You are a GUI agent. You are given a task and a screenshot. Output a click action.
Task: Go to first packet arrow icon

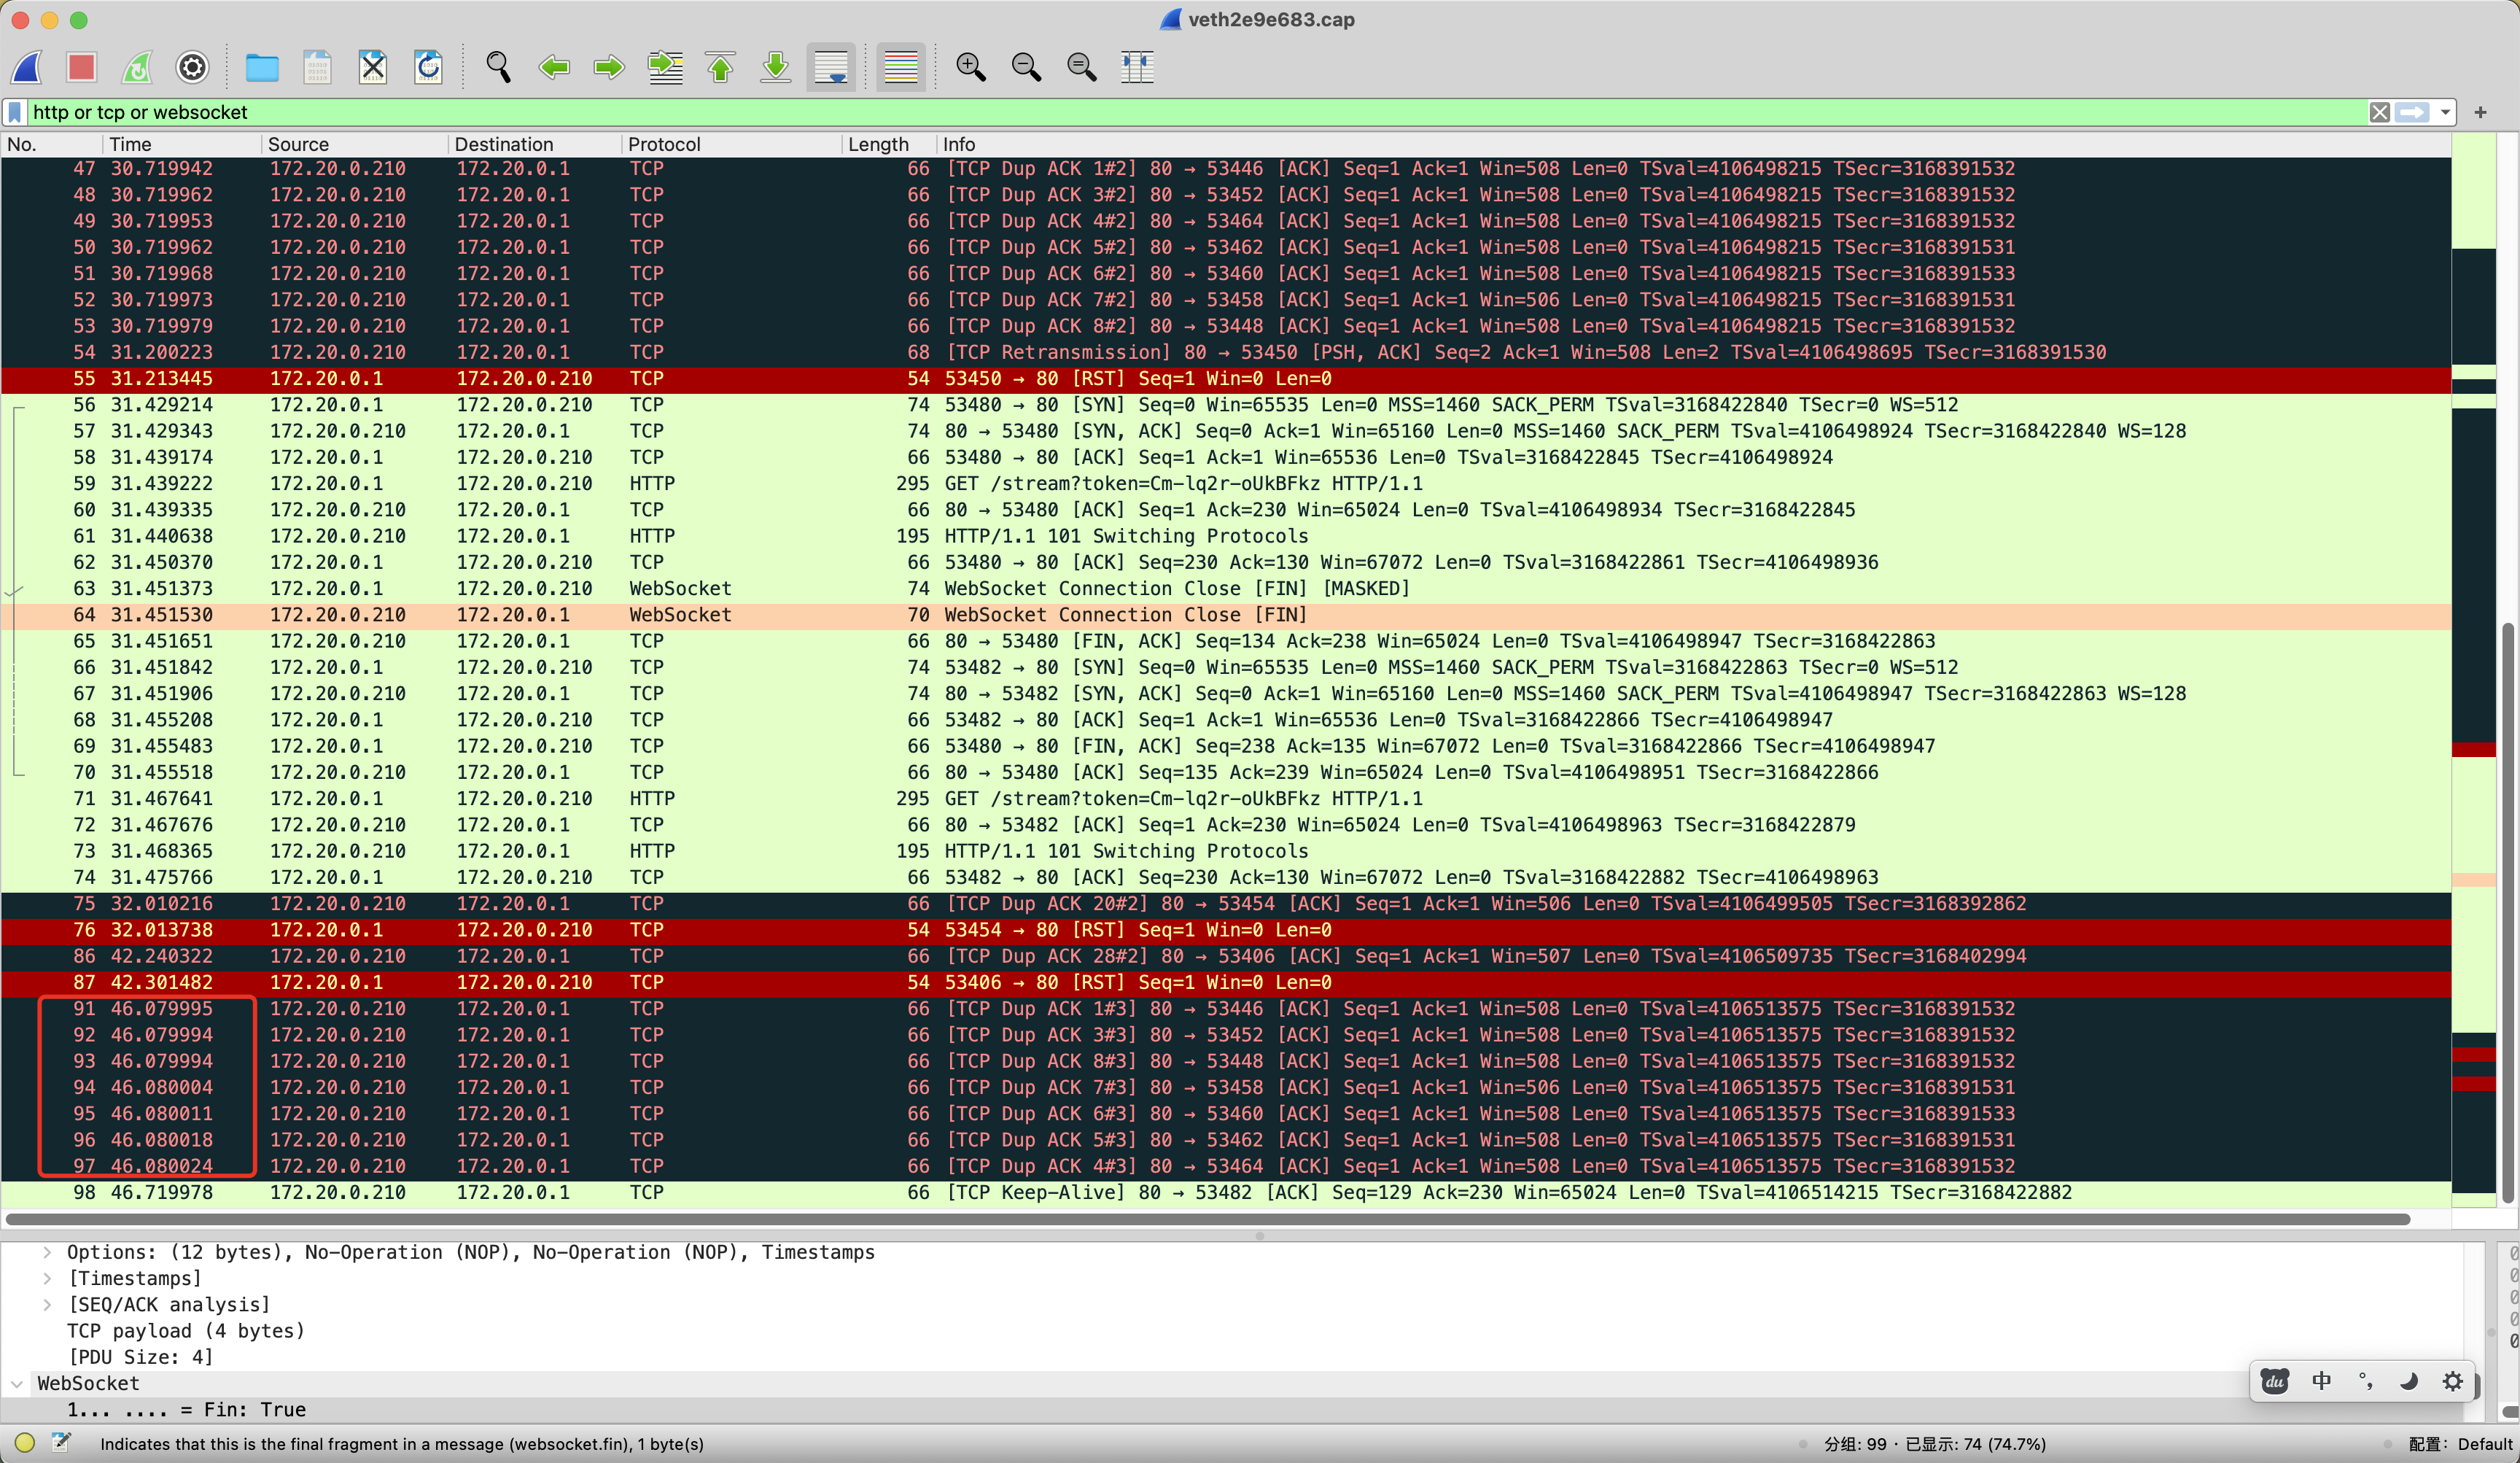[x=720, y=67]
